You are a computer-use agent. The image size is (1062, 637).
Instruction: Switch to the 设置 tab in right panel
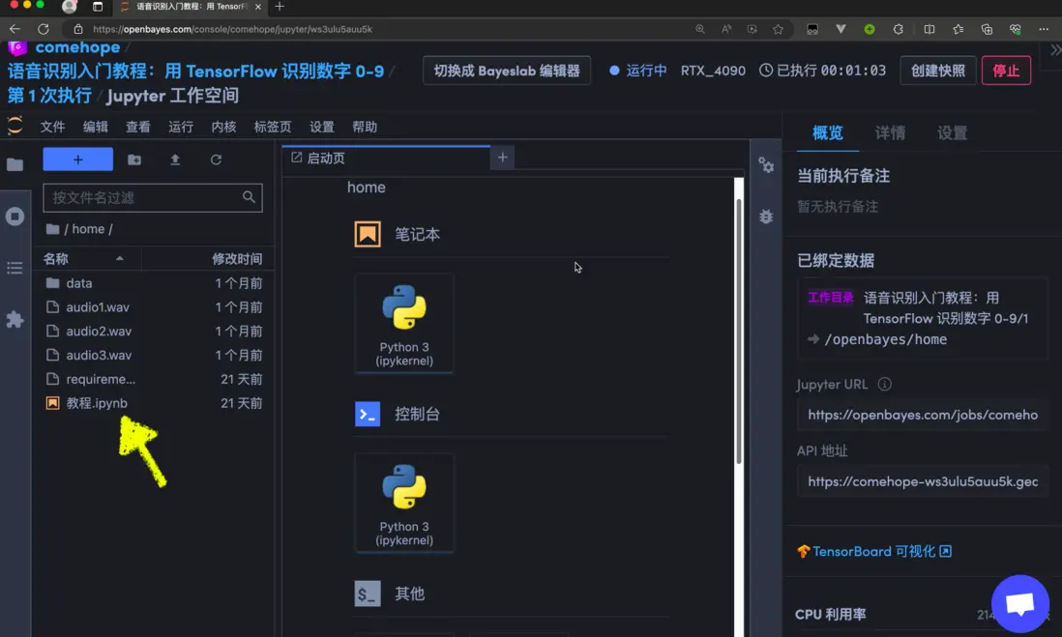[953, 132]
